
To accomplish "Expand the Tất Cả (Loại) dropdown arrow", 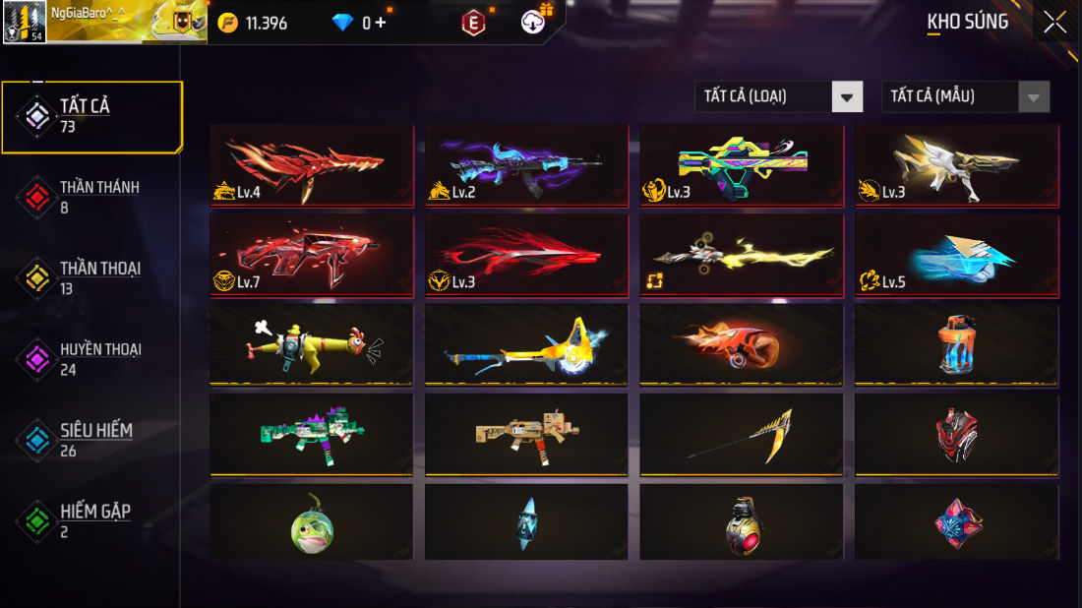I will point(847,96).
